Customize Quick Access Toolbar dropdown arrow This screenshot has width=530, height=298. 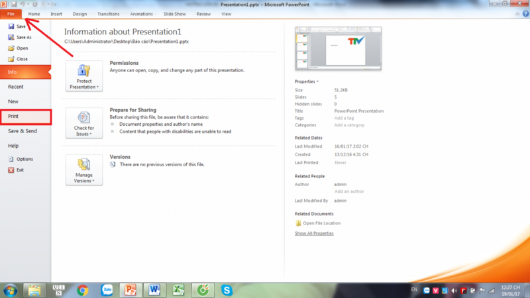[54, 5]
